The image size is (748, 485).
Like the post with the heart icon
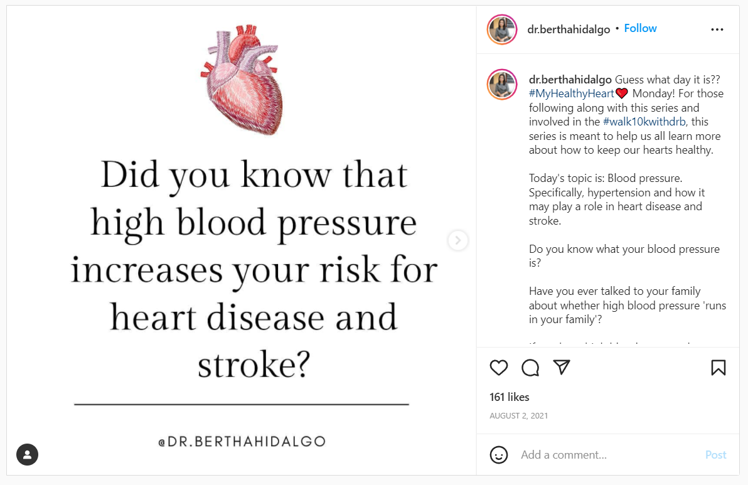(x=499, y=368)
